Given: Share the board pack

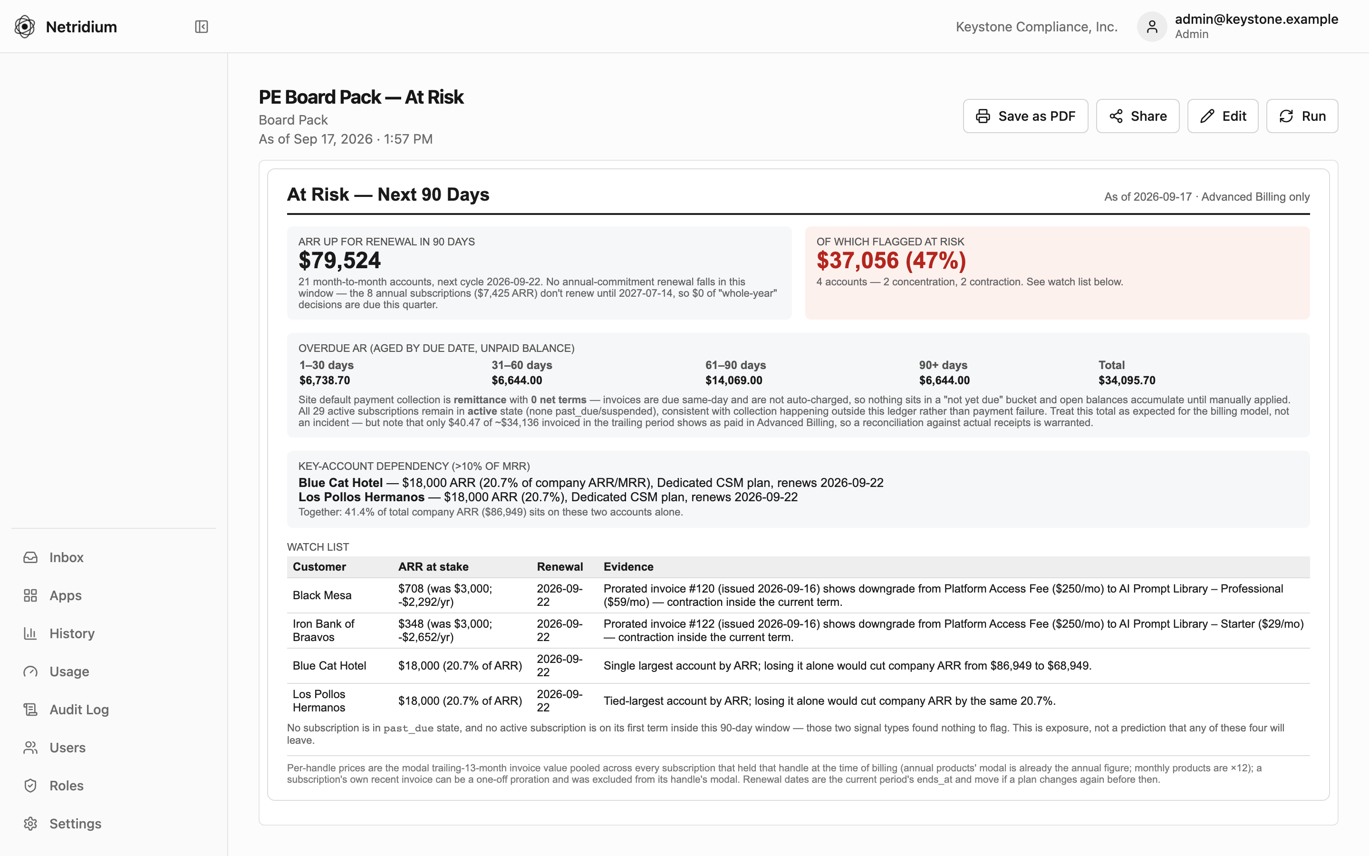Looking at the screenshot, I should (1138, 116).
